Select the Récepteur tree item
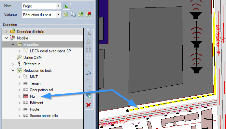 tap(32, 64)
